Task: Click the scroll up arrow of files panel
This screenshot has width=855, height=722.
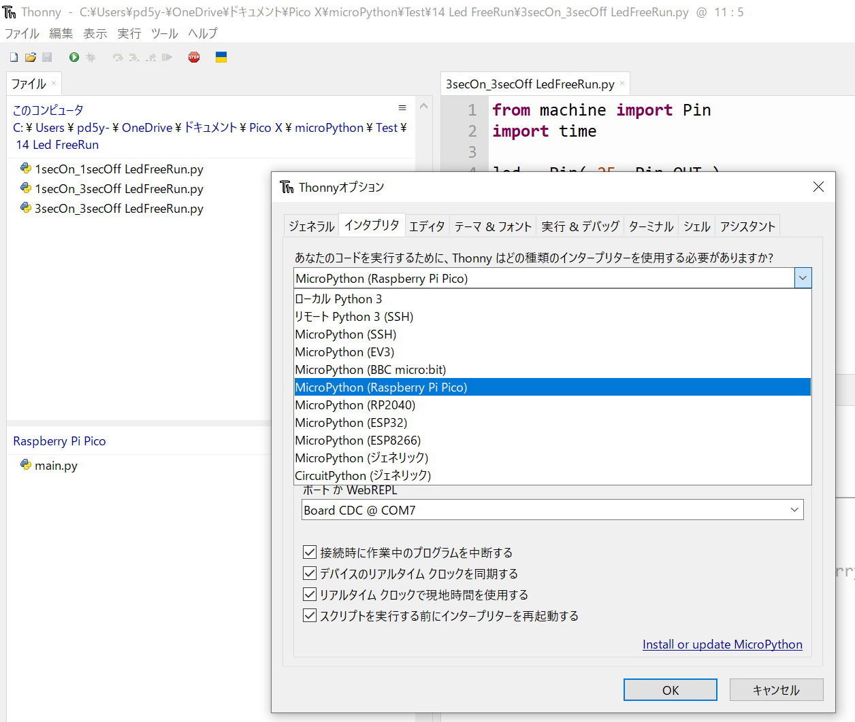Action: click(423, 106)
